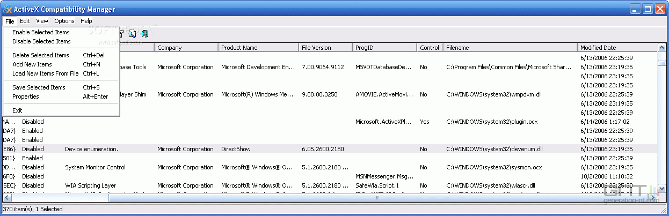Click modified date 6/14/2006 1:17:02
The width and height of the screenshot is (669, 216).
click(604, 122)
